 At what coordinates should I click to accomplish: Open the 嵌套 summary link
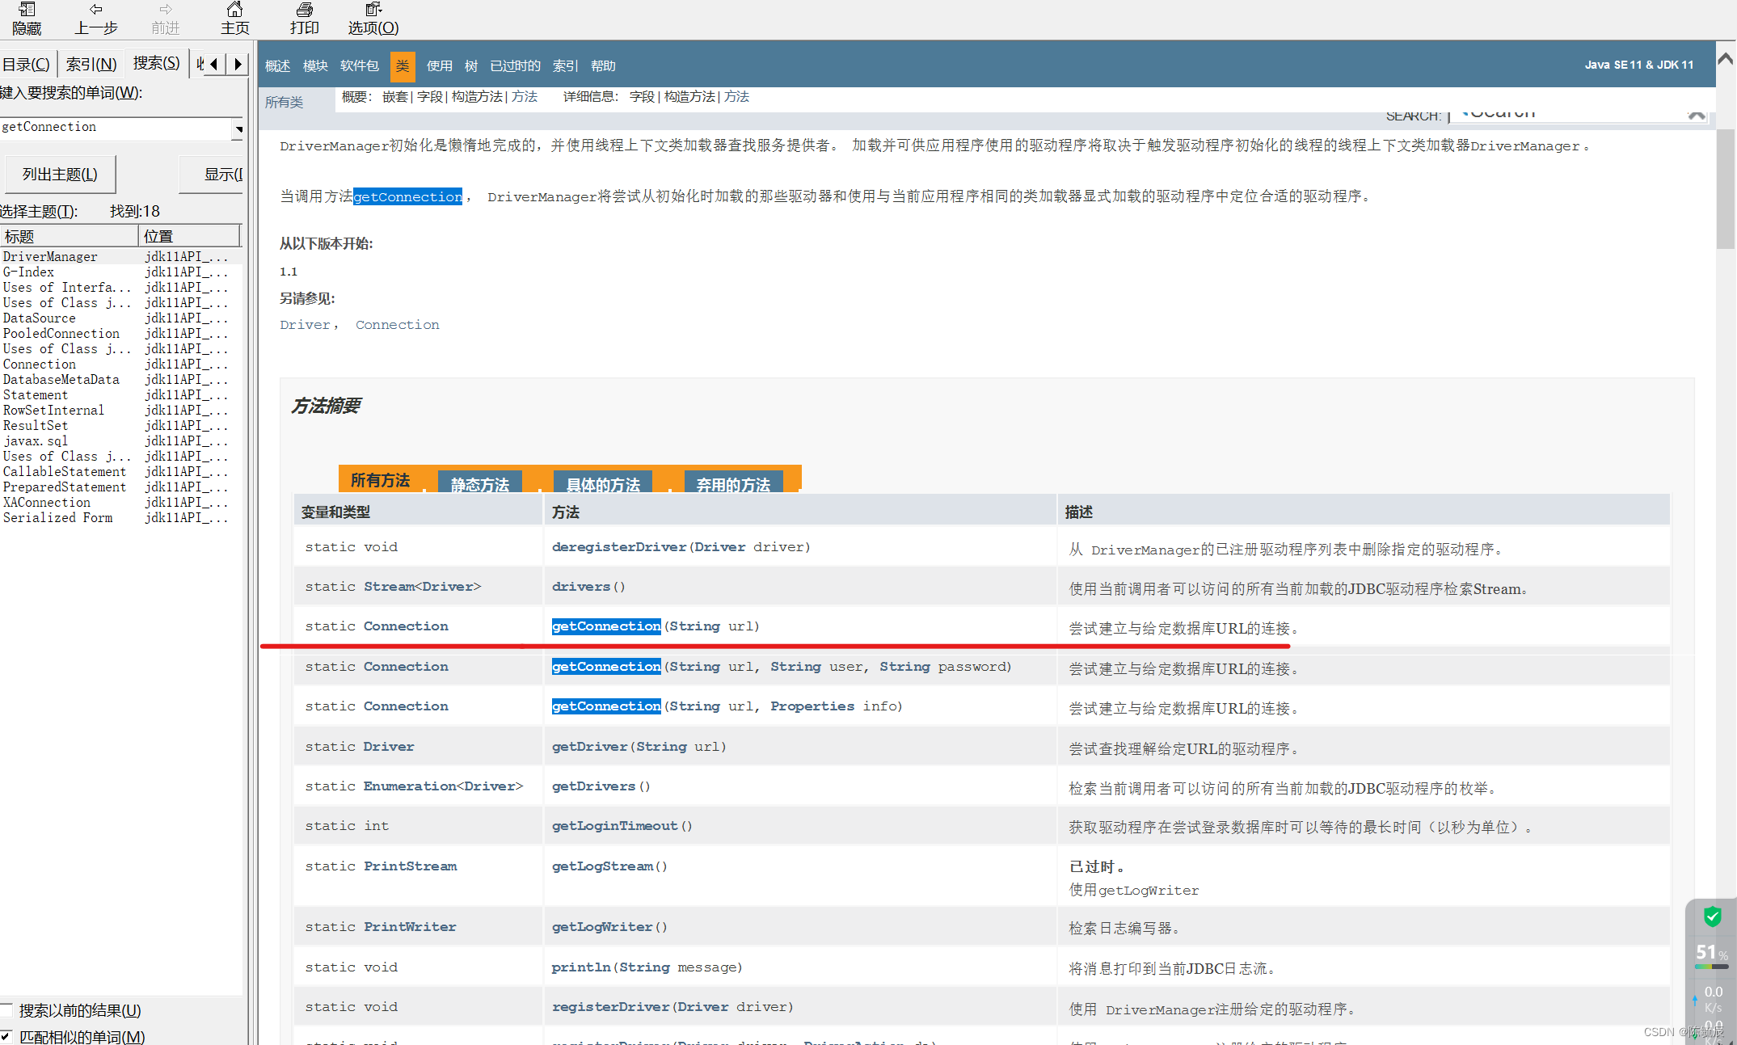point(394,97)
